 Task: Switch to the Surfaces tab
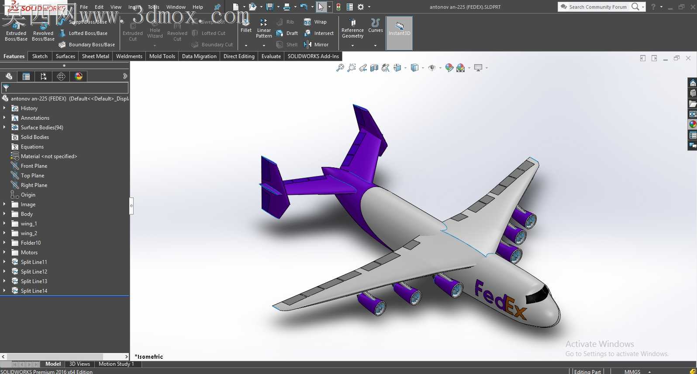click(66, 56)
